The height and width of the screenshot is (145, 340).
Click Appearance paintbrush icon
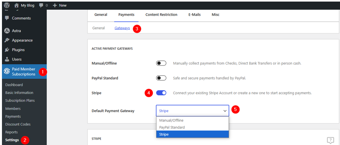click(x=7, y=40)
